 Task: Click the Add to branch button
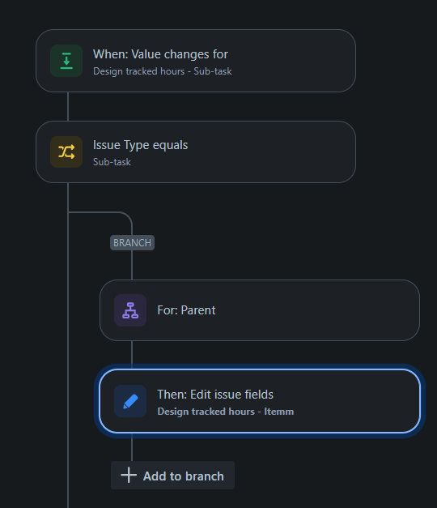pos(172,476)
